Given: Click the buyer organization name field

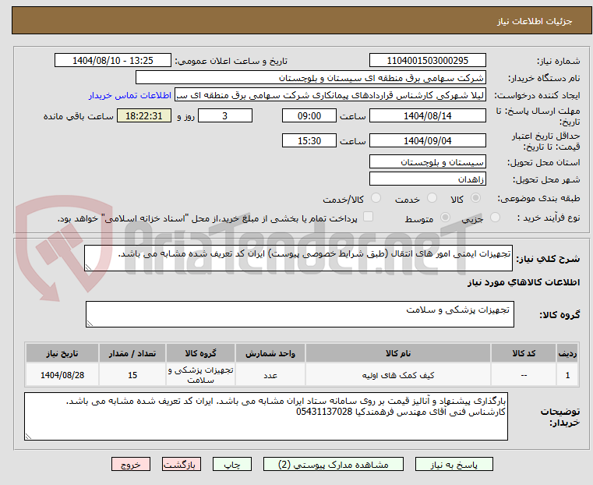Looking at the screenshot, I should click(x=310, y=78).
